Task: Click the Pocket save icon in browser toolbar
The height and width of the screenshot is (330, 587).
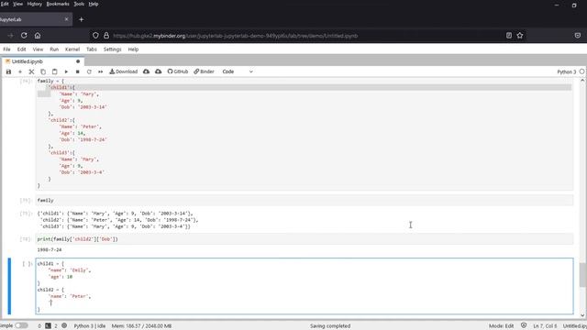Action: tap(578, 36)
